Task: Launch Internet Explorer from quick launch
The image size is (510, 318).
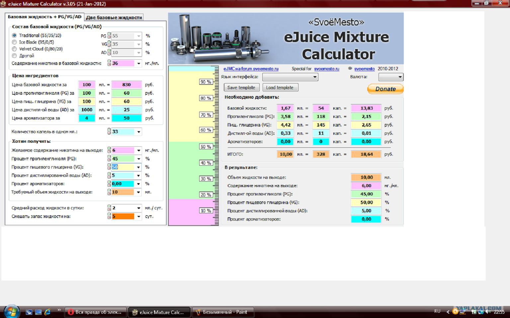Action: pyautogui.click(x=47, y=312)
